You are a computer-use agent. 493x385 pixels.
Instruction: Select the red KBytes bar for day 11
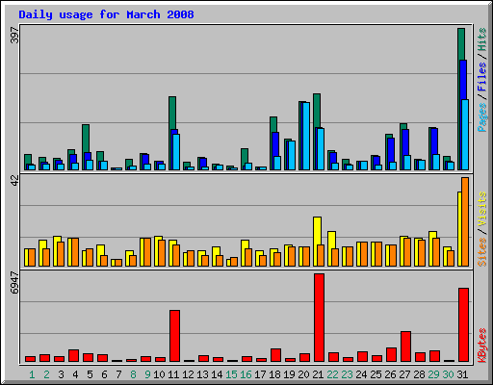tap(174, 336)
